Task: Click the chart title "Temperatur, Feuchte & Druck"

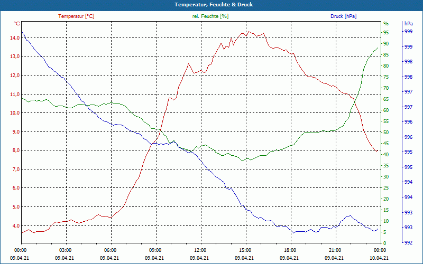Action: [x=214, y=5]
